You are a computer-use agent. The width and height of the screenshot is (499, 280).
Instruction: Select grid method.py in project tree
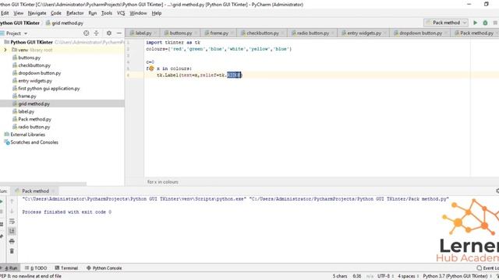pyautogui.click(x=34, y=103)
